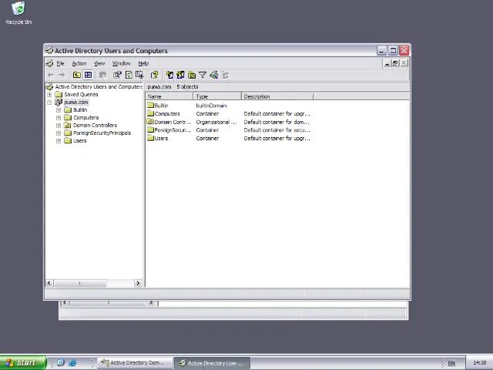Image resolution: width=493 pixels, height=370 pixels.
Task: Open the Windows Start menu
Action: tap(22, 363)
